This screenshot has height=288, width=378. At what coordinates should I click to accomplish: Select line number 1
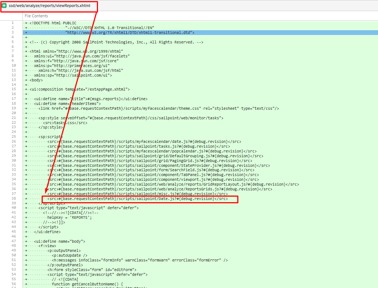coord(13,23)
